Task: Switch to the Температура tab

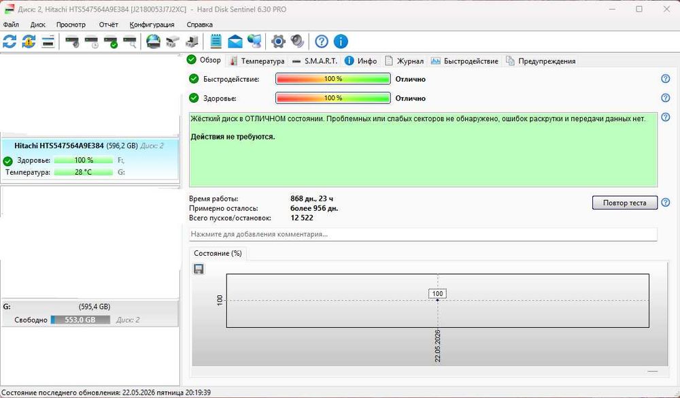Action: pyautogui.click(x=257, y=61)
